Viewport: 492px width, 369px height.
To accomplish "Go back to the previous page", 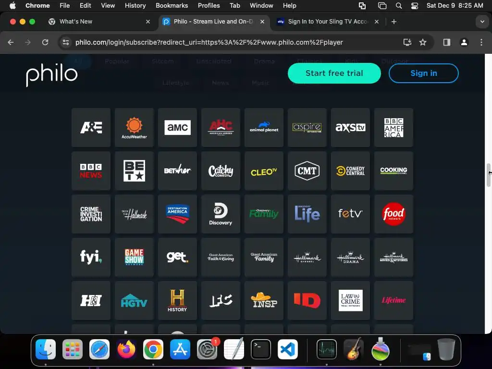I will click(11, 42).
